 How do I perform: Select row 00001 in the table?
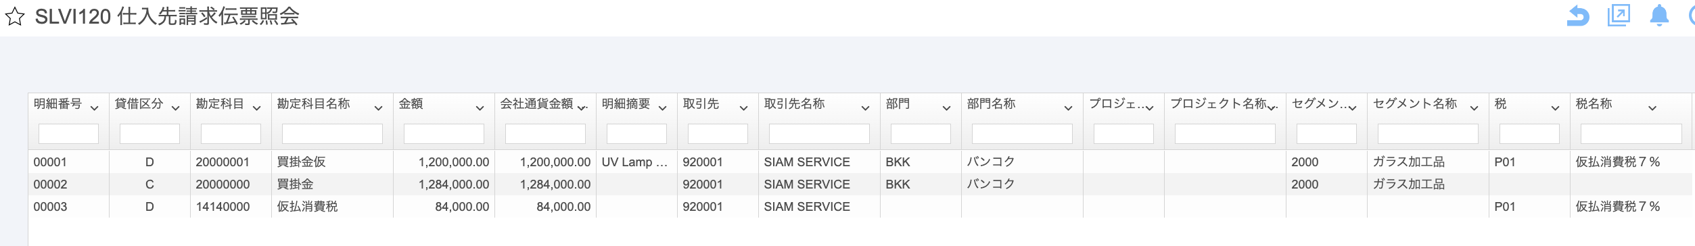859,162
